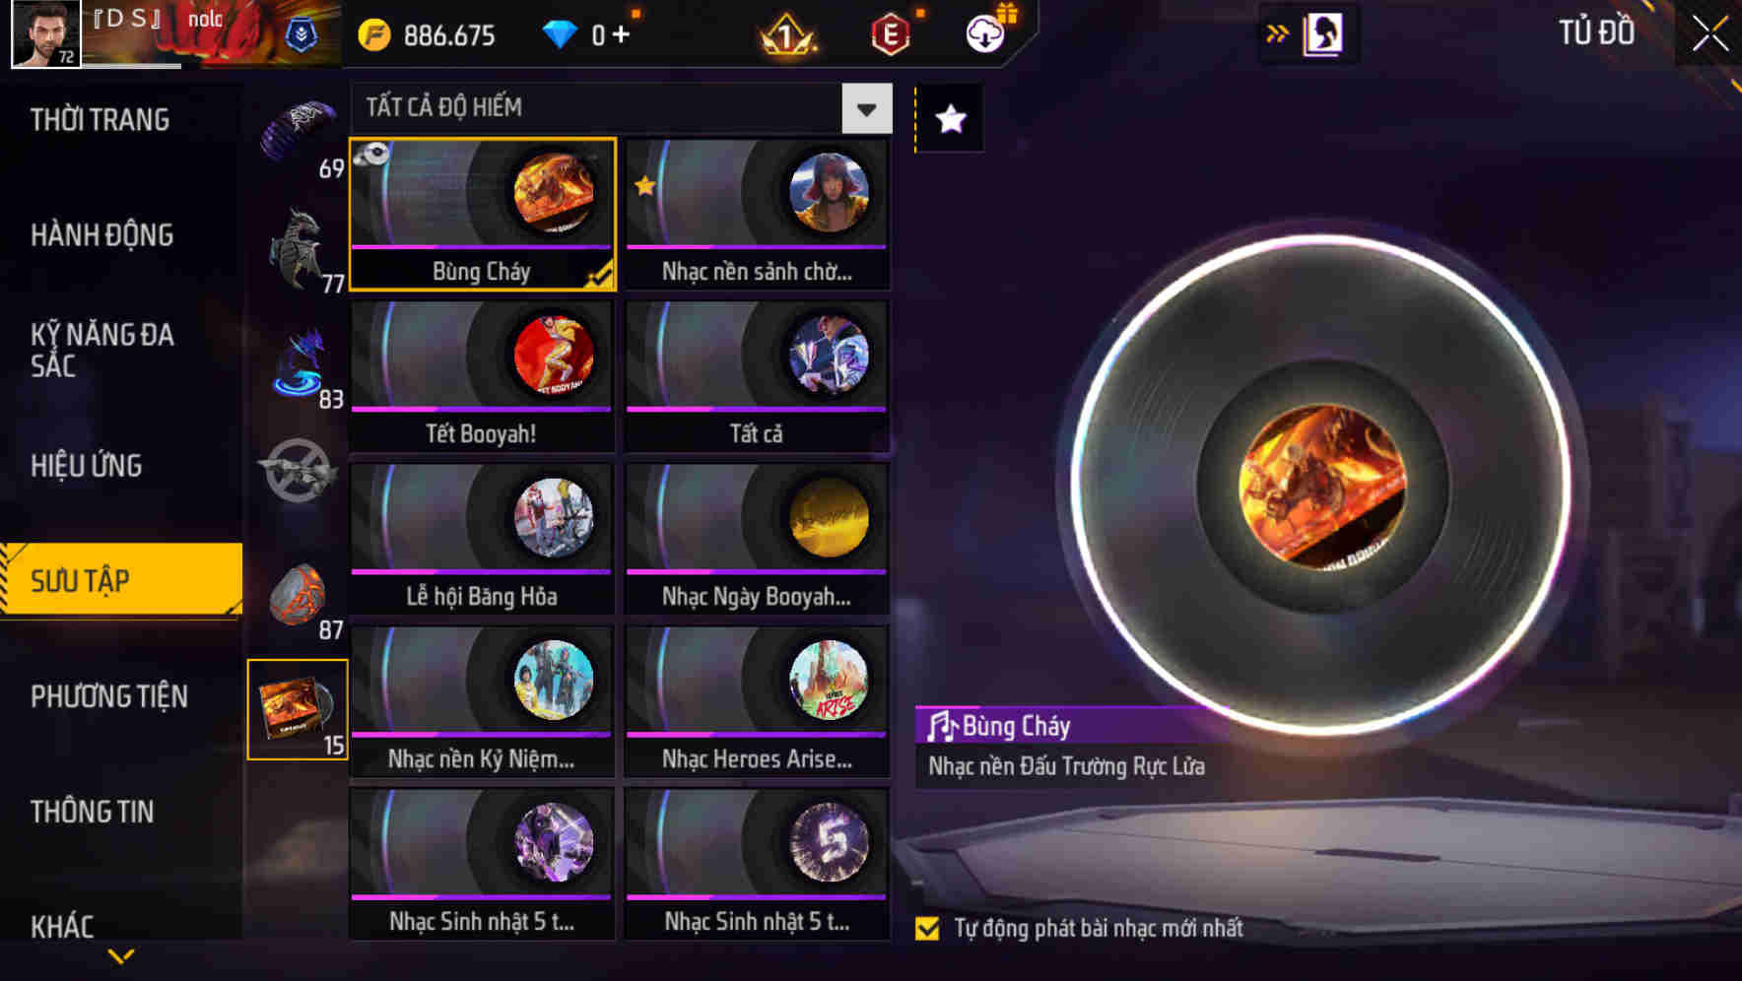Add diamonds with the plus icon
The image size is (1742, 981).
pos(621,35)
